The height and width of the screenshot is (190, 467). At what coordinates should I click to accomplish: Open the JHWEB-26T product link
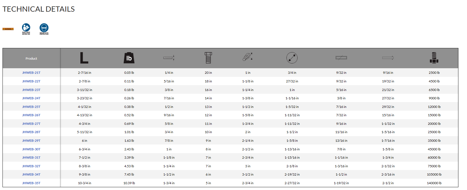(31, 115)
